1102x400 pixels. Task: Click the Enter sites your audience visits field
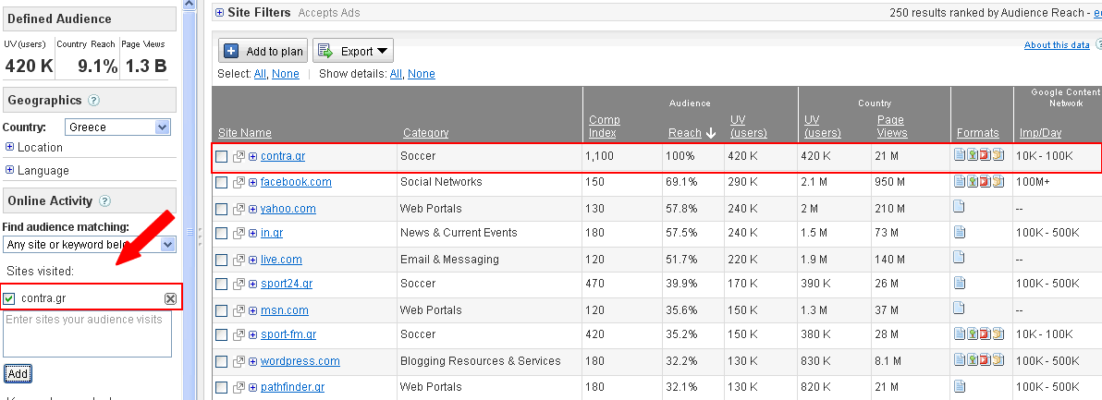(87, 334)
